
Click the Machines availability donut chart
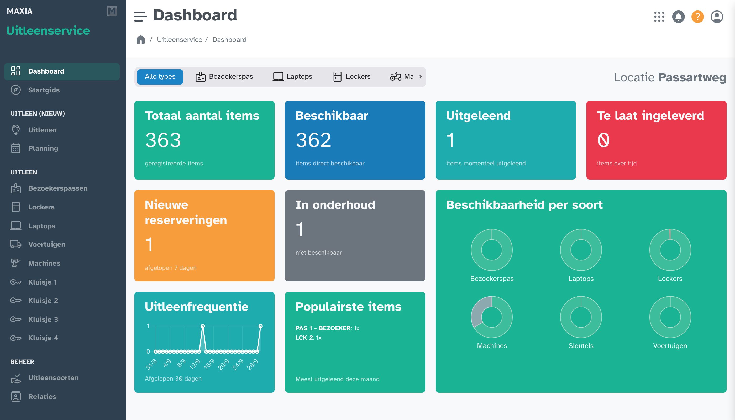pos(492,317)
